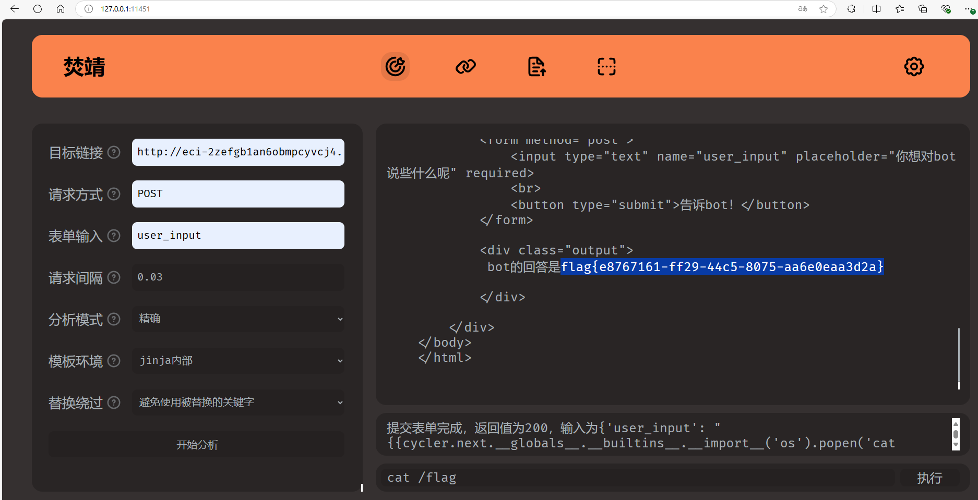The width and height of the screenshot is (978, 500).
Task: Click the 焚靖 app title
Action: [x=84, y=67]
